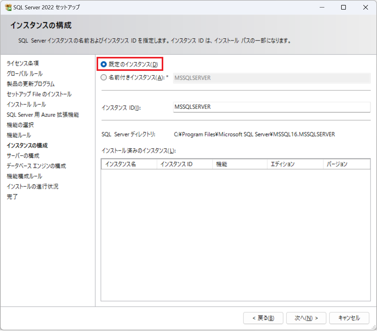Open SQL Server 用 Azure 拡張機能 step
Viewport: 377px width, 331px height.
tap(43, 115)
